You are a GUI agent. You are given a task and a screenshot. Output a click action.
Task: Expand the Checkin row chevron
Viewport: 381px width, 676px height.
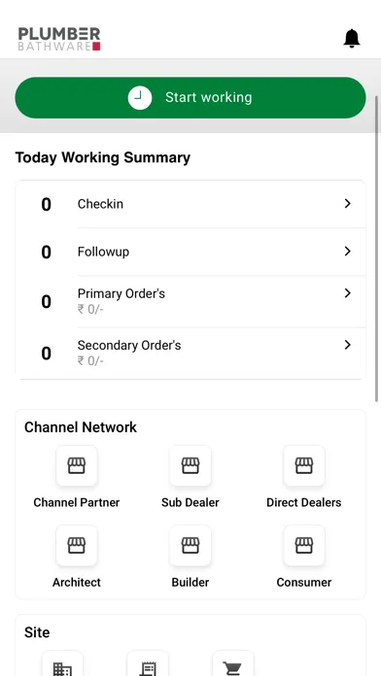click(348, 204)
